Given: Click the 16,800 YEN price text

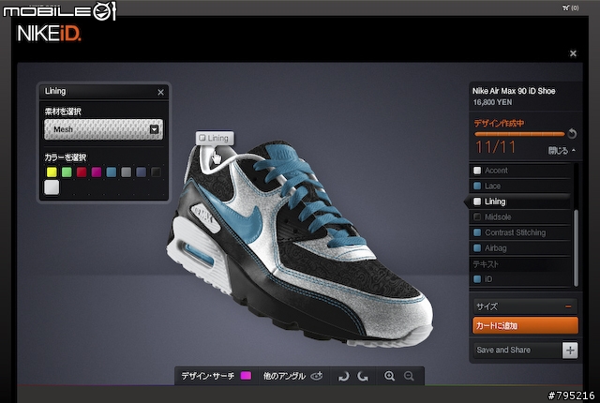Looking at the screenshot, I should pyautogui.click(x=492, y=102).
